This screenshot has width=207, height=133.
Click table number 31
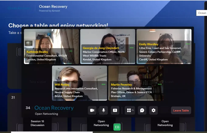coord(13,97)
